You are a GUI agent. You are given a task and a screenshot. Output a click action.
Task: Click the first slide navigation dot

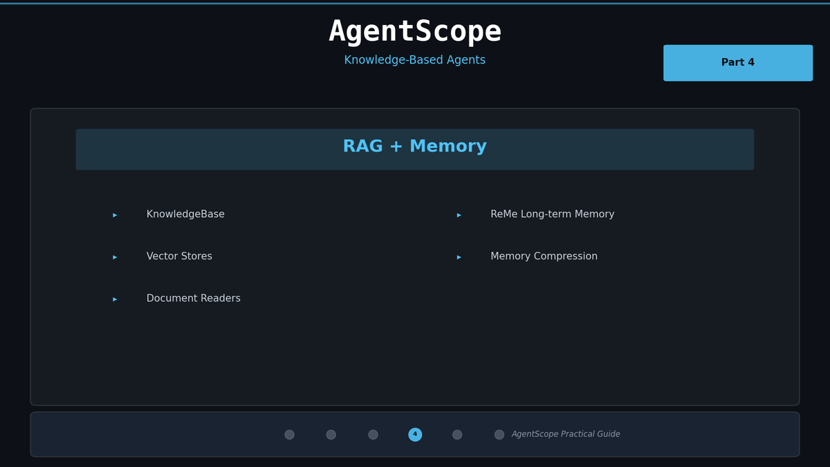point(289,434)
